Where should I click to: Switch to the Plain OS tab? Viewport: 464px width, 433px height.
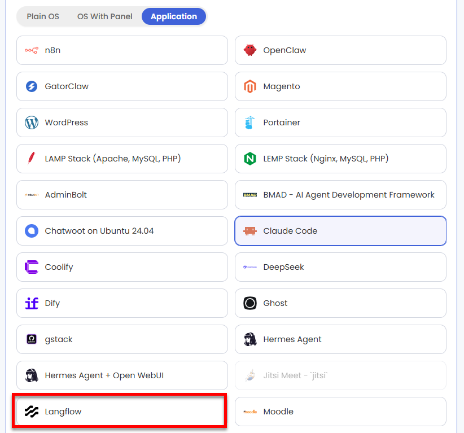43,16
